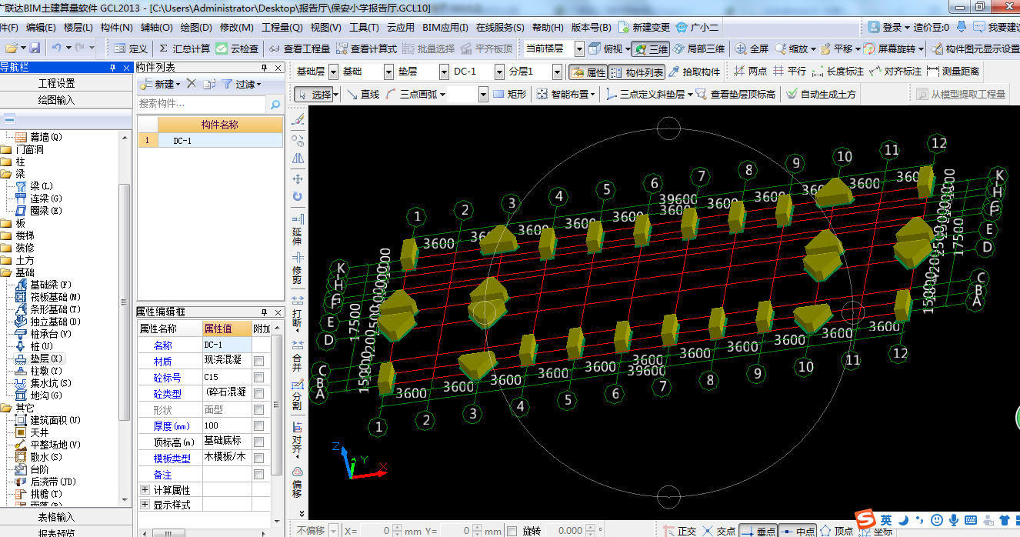
Task: Select 长度标注 length dimension tool
Action: pyautogui.click(x=838, y=71)
